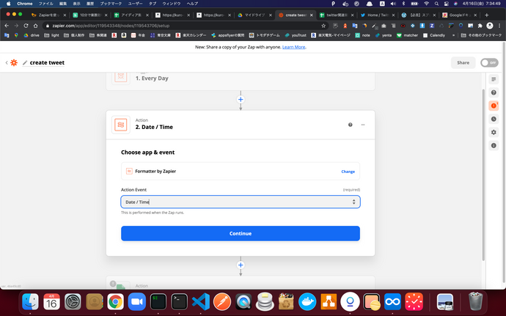
Task: Open a new Chrome tab with the plus
Action: point(487,15)
